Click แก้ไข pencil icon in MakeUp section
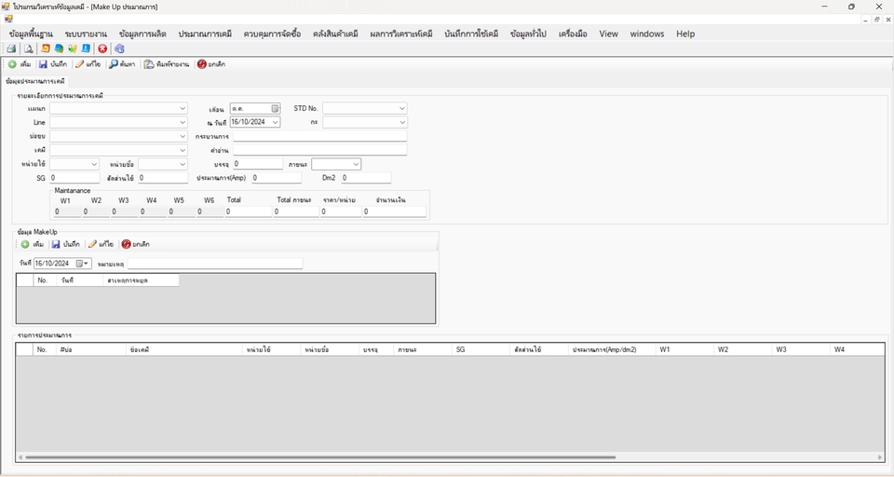 92,244
